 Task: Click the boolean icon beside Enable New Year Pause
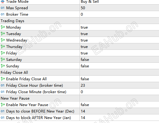pos(3,105)
